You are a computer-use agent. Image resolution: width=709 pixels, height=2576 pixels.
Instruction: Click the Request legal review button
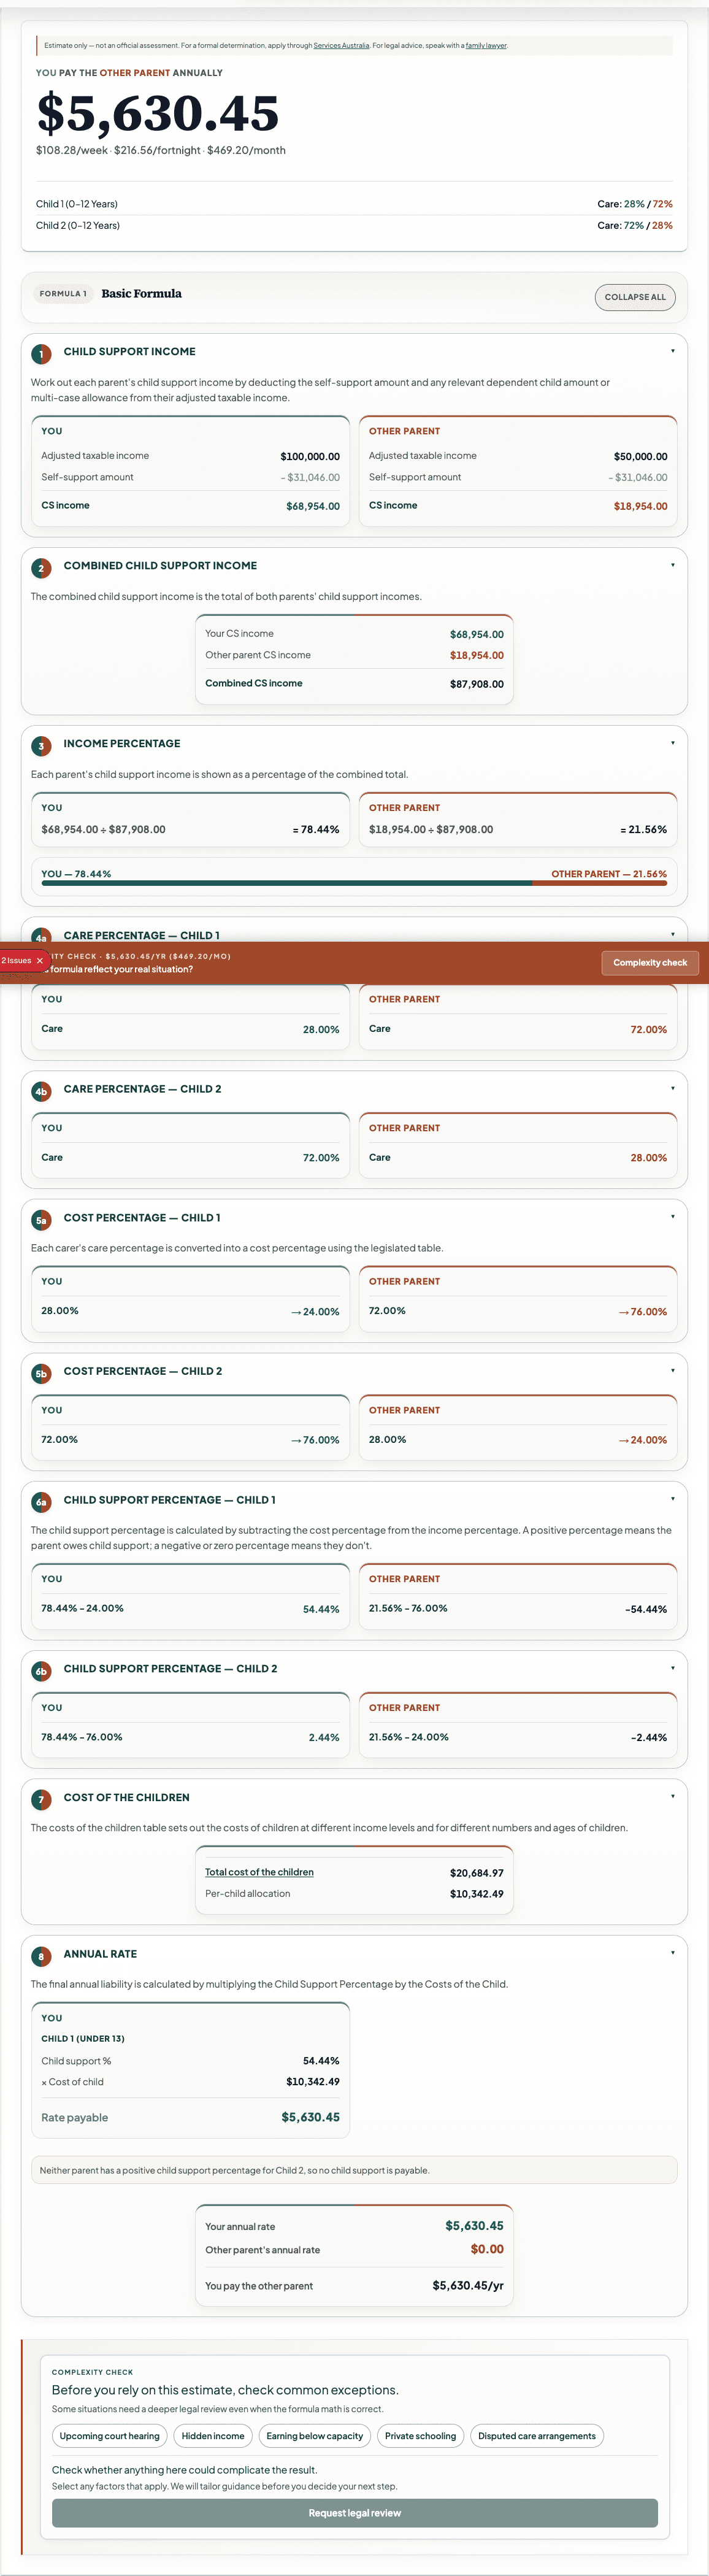[x=355, y=2513]
